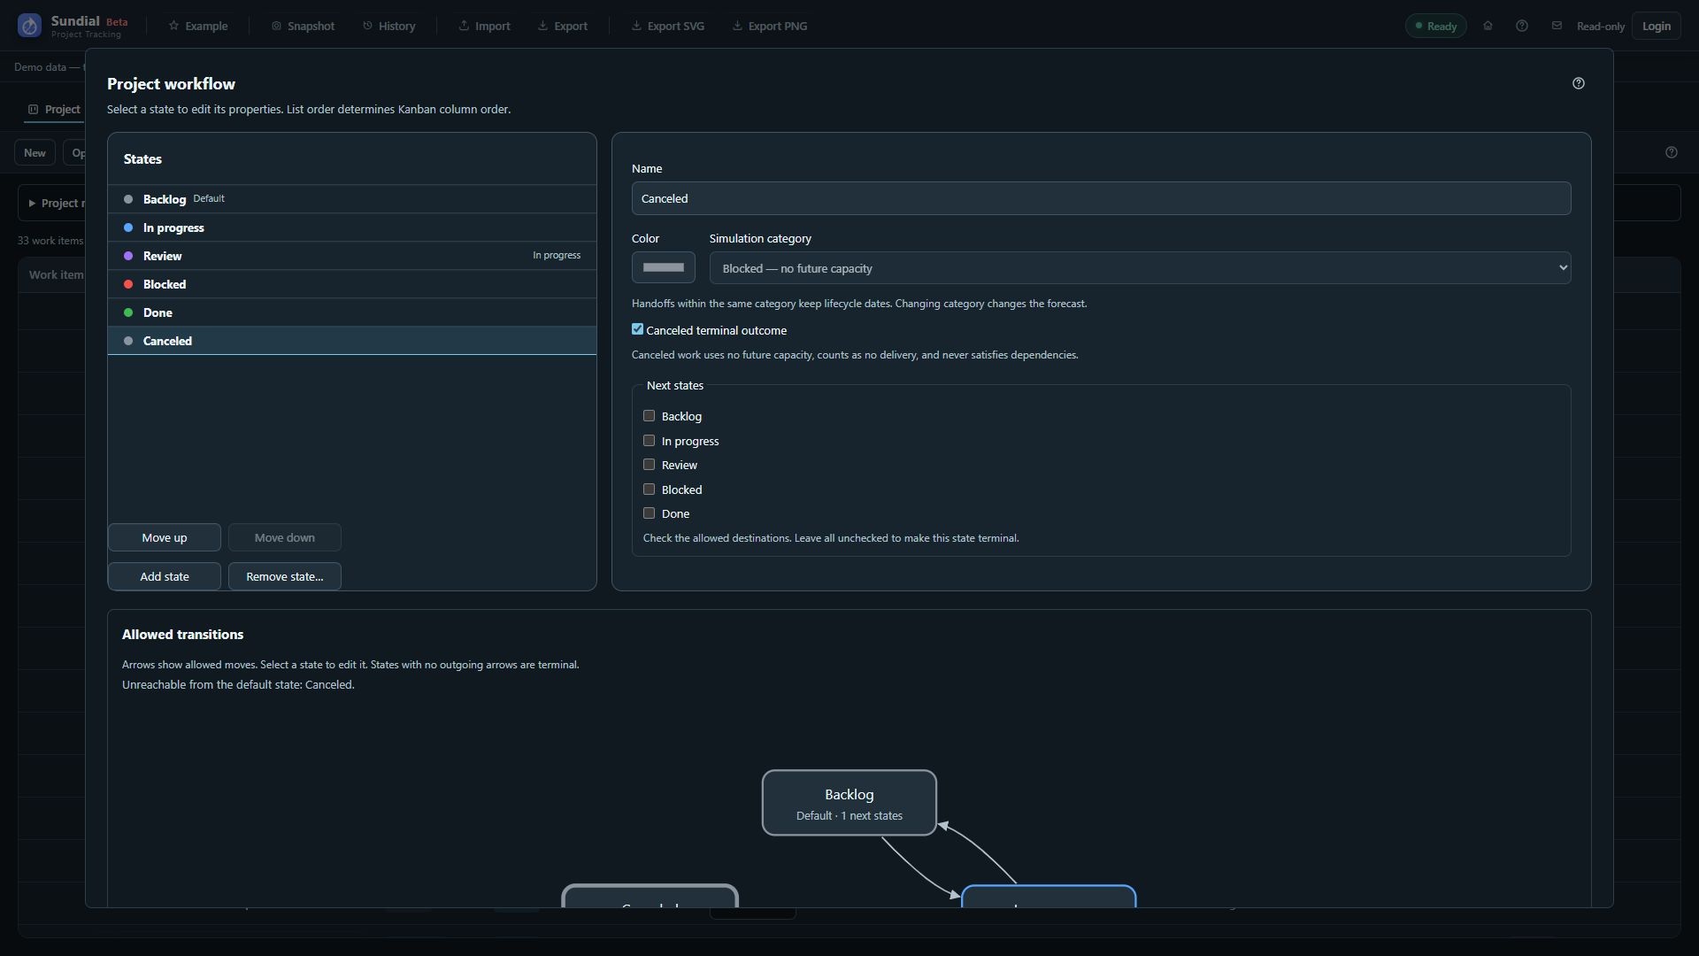Click the Sundial app logo

pyautogui.click(x=29, y=26)
